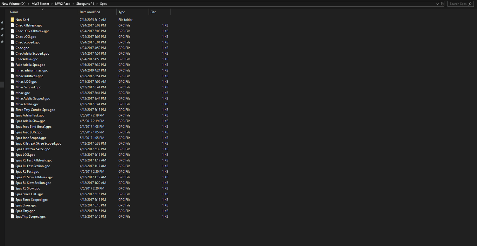Click the date 5/1/2017 1:08 PM
This screenshot has width=477, height=246.
click(92, 126)
